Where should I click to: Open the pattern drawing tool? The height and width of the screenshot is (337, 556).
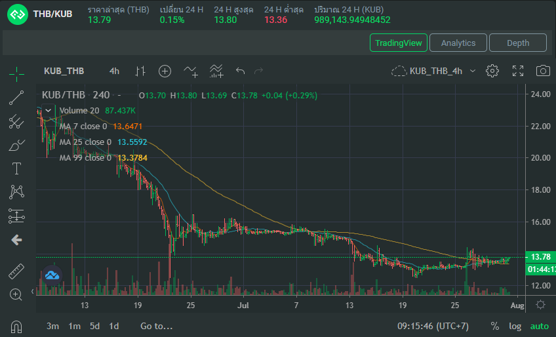(16, 192)
